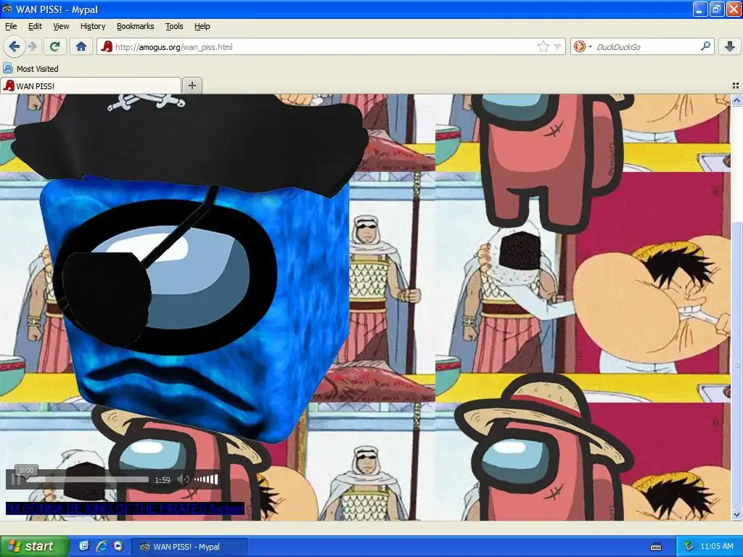
Task: Launch Internet Explorer from quick launch
Action: coord(102,546)
